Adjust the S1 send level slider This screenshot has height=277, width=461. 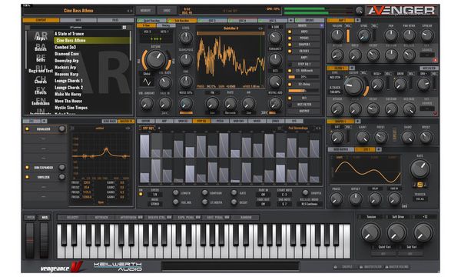303,77
